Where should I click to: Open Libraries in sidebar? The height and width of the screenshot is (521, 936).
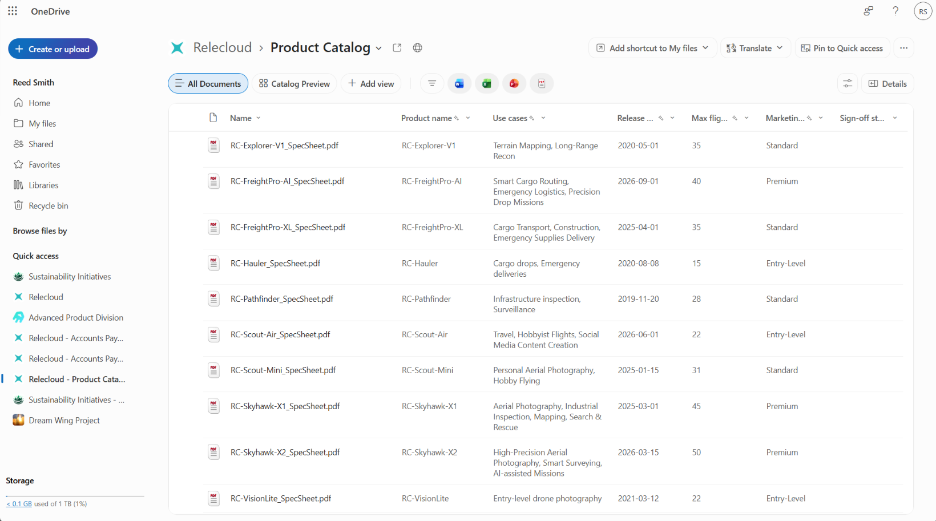click(x=43, y=185)
